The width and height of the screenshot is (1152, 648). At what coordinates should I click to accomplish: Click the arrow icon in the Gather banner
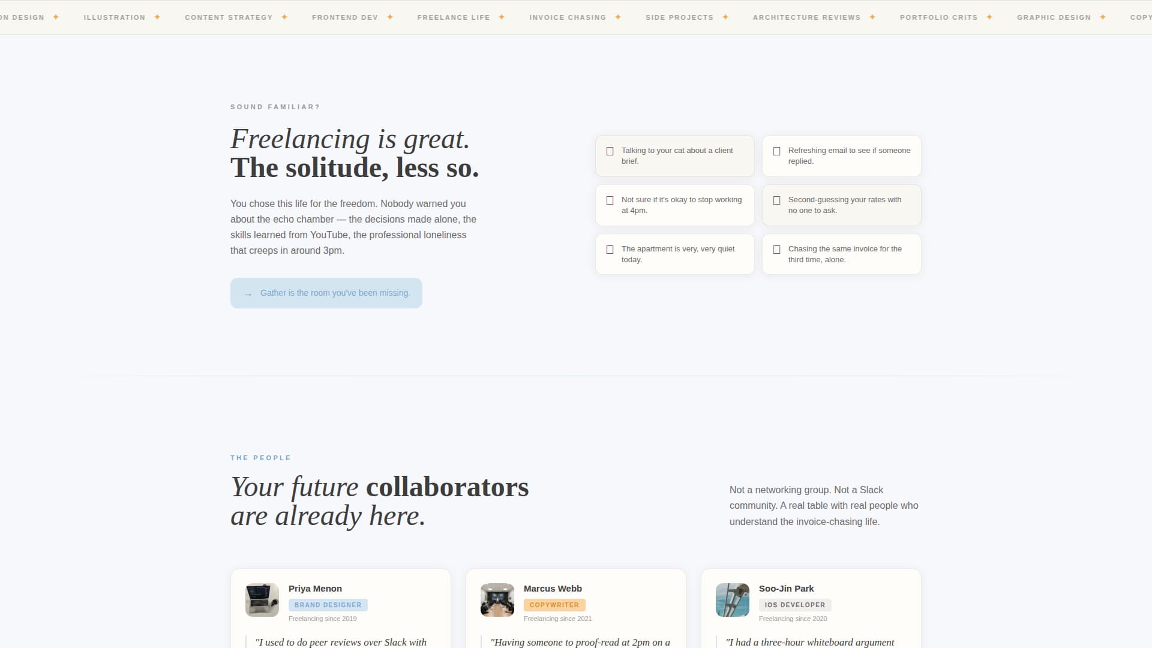coord(248,294)
